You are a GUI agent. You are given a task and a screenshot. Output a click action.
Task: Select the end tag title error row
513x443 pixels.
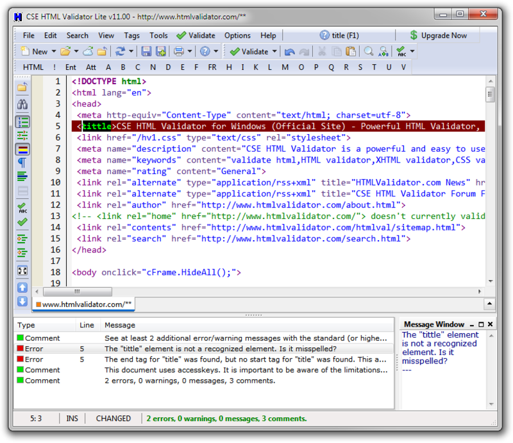tap(203, 360)
